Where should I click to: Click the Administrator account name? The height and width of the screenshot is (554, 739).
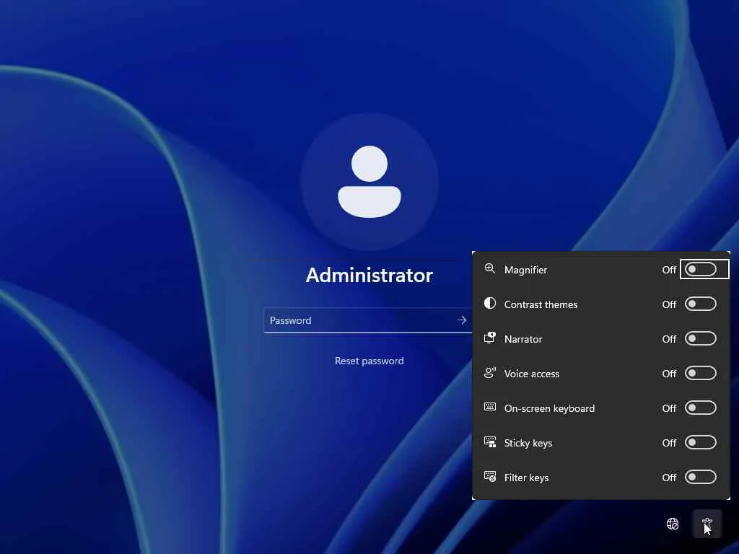click(369, 275)
